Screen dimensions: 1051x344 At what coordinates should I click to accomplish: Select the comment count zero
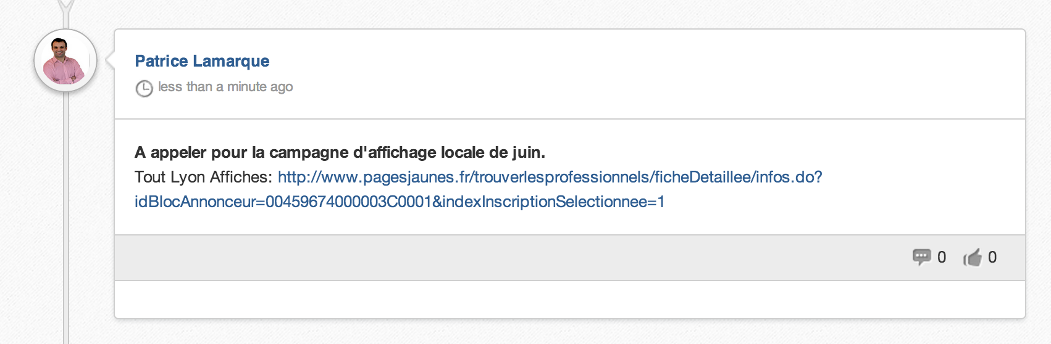tap(942, 257)
